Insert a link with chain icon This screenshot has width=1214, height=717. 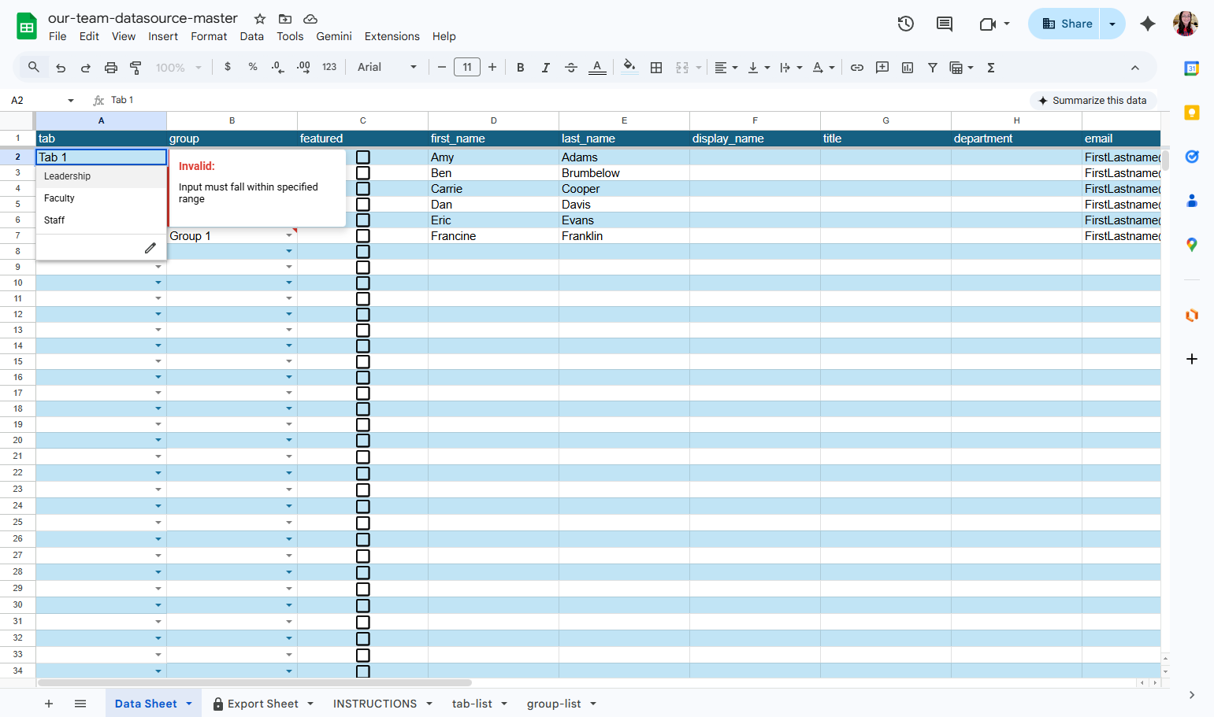click(857, 68)
